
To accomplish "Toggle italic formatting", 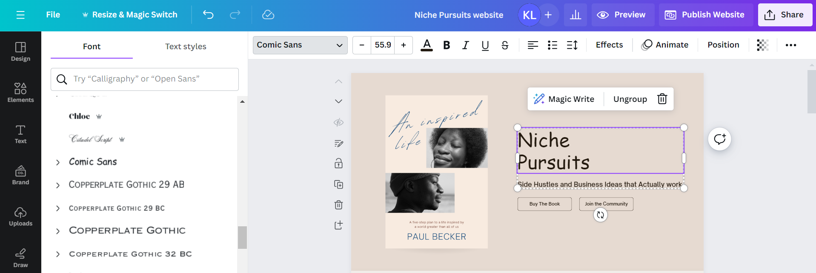I will tap(466, 45).
